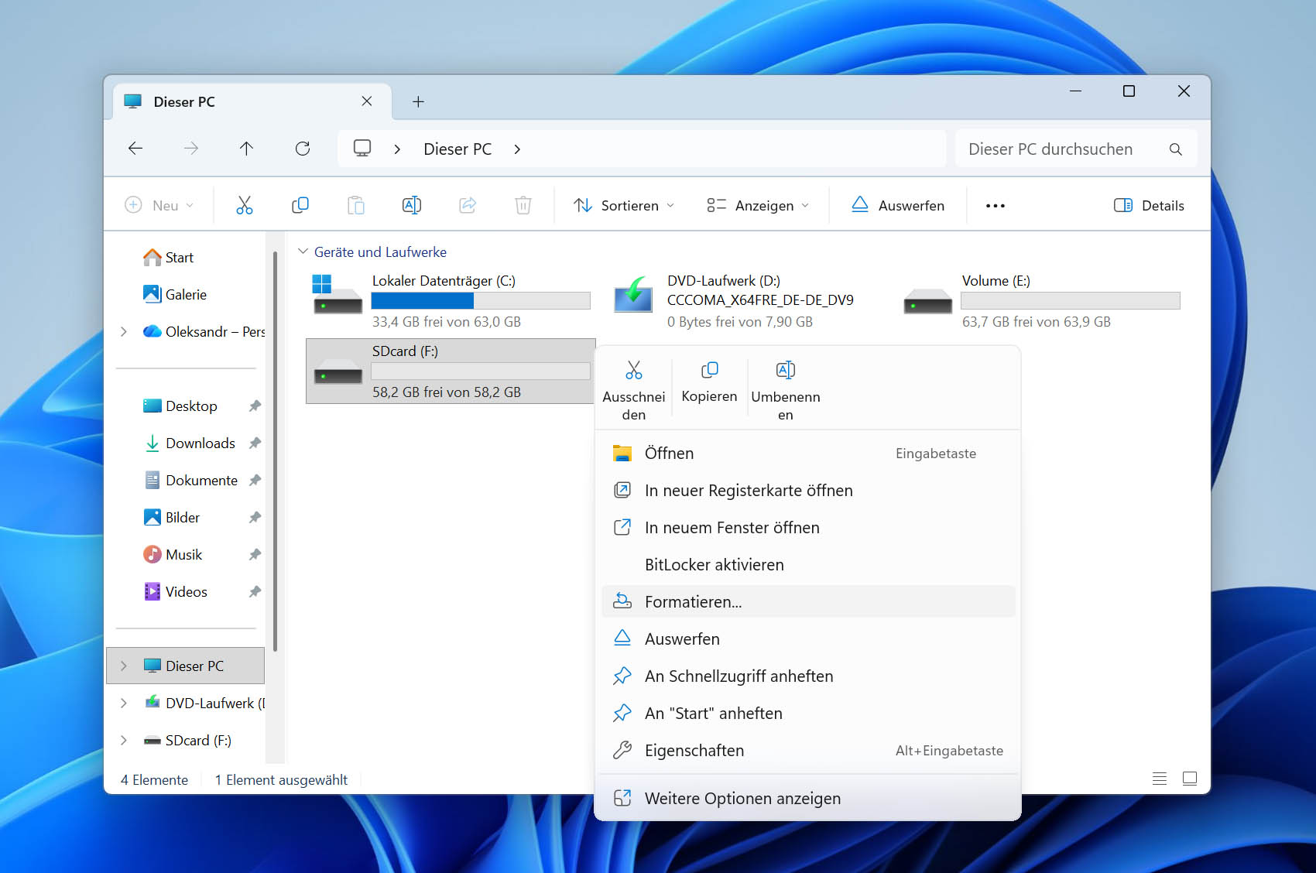
Task: Click the search magnifier icon
Action: pyautogui.click(x=1175, y=149)
